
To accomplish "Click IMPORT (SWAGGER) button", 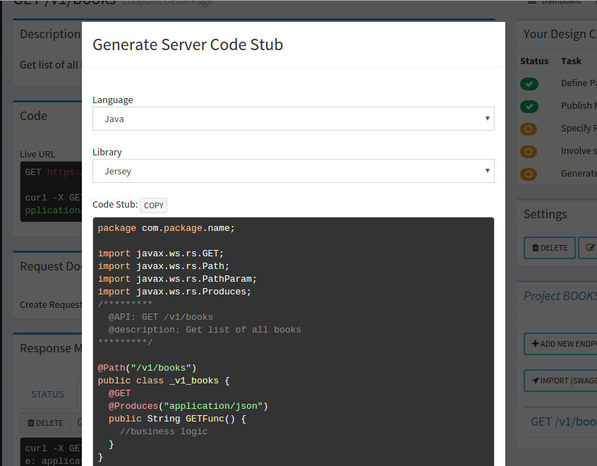I will click(560, 381).
